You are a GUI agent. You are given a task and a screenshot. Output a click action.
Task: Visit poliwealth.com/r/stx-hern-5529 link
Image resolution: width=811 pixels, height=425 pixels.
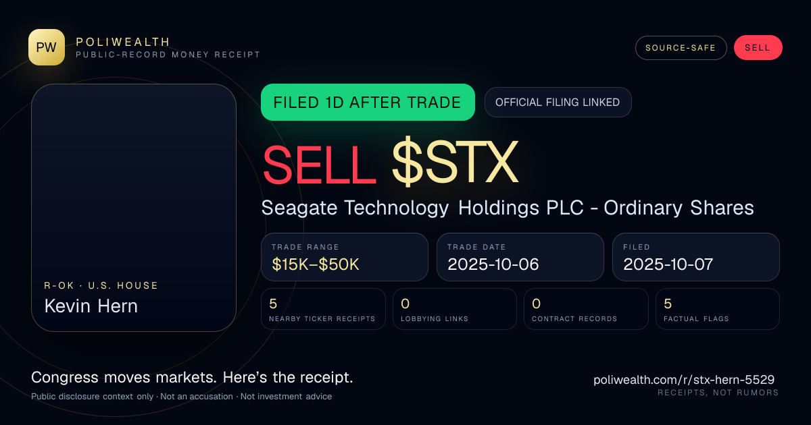[684, 380]
